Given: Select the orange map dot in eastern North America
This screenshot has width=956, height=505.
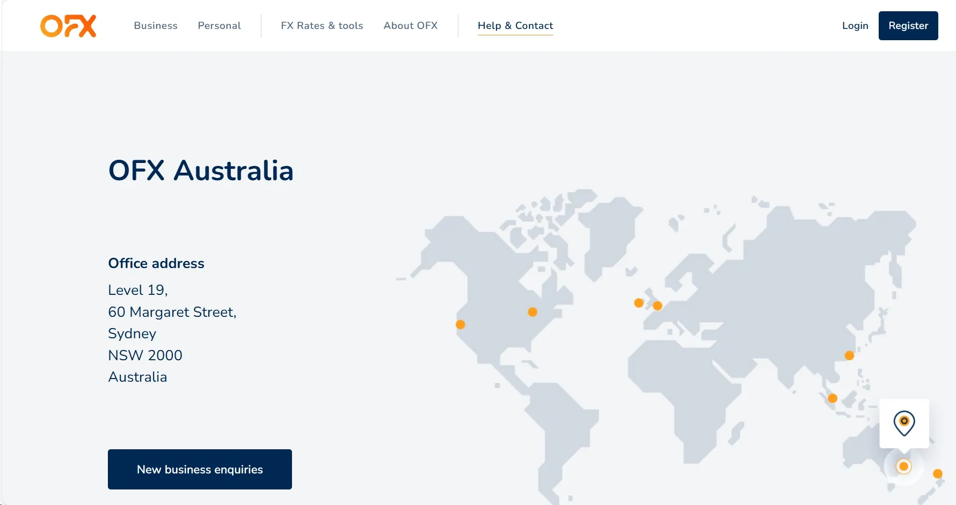Looking at the screenshot, I should point(532,312).
